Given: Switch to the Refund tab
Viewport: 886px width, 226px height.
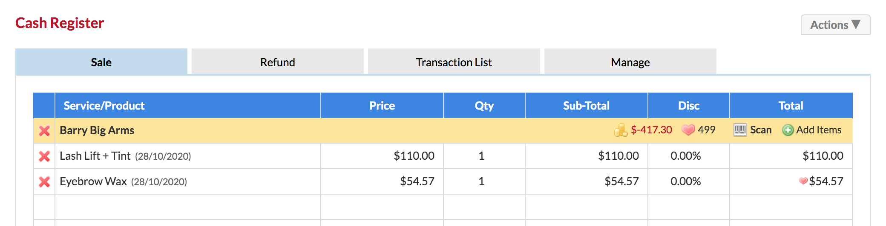Looking at the screenshot, I should (x=278, y=62).
